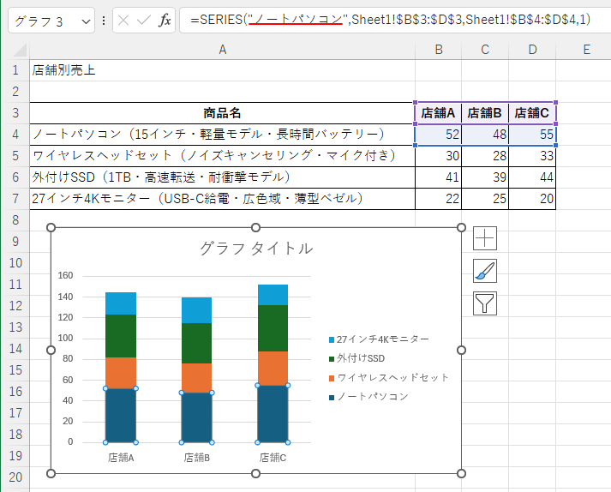Click cell D6 with value 44
The width and height of the screenshot is (611, 492).
click(532, 177)
